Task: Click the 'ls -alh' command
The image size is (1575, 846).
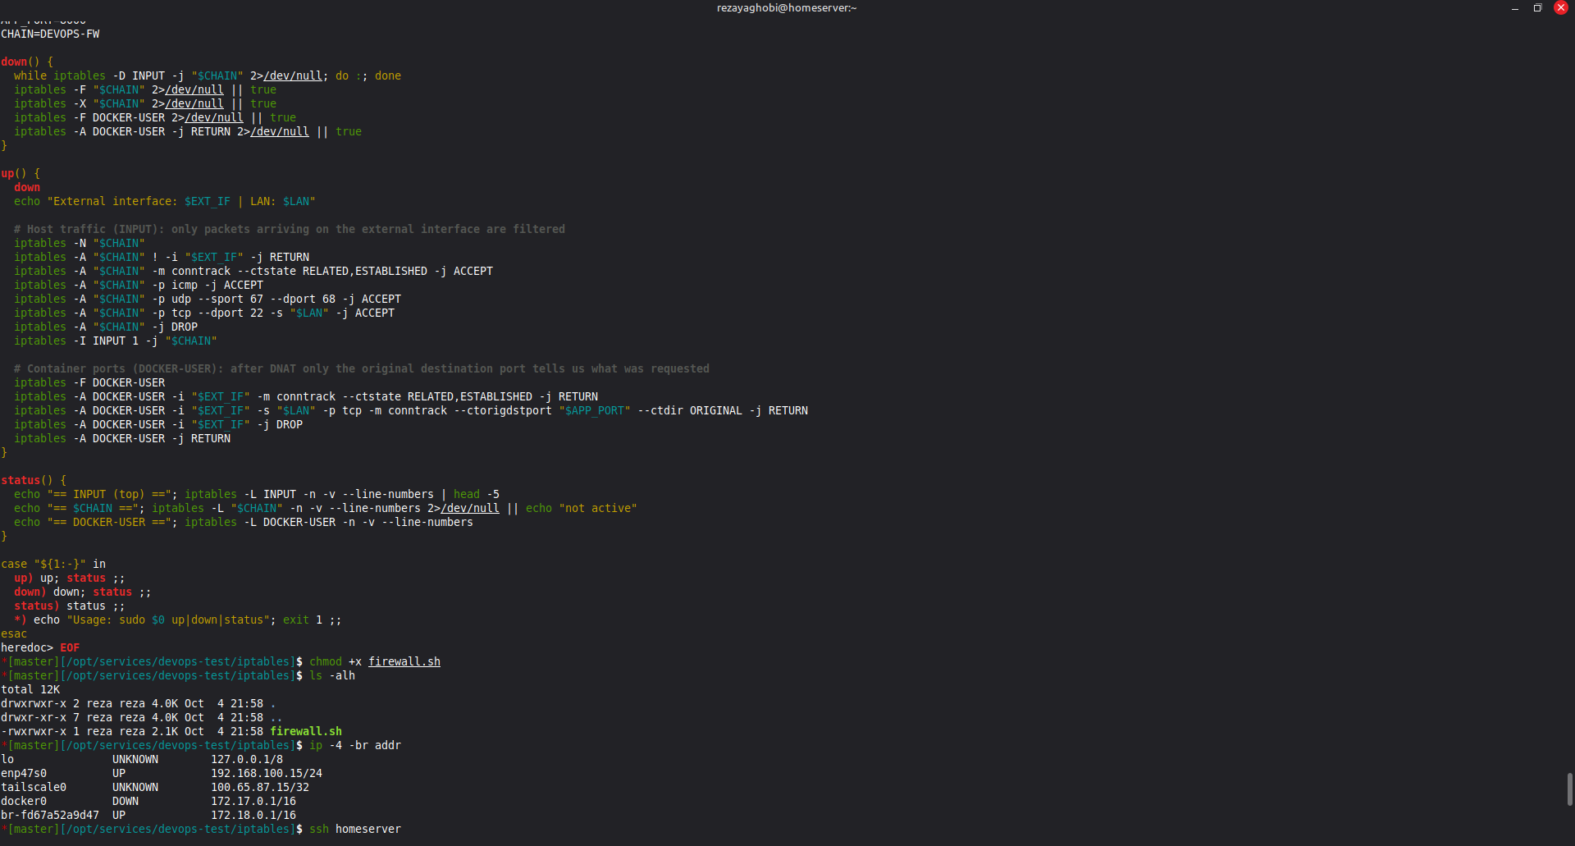Action: coord(332,675)
